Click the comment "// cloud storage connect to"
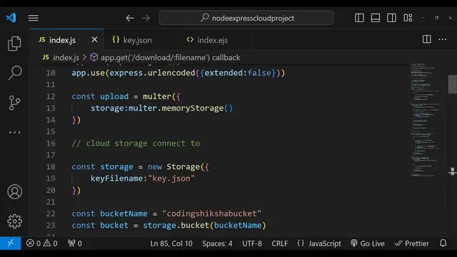Screen dimensions: 457x257 click(x=136, y=143)
